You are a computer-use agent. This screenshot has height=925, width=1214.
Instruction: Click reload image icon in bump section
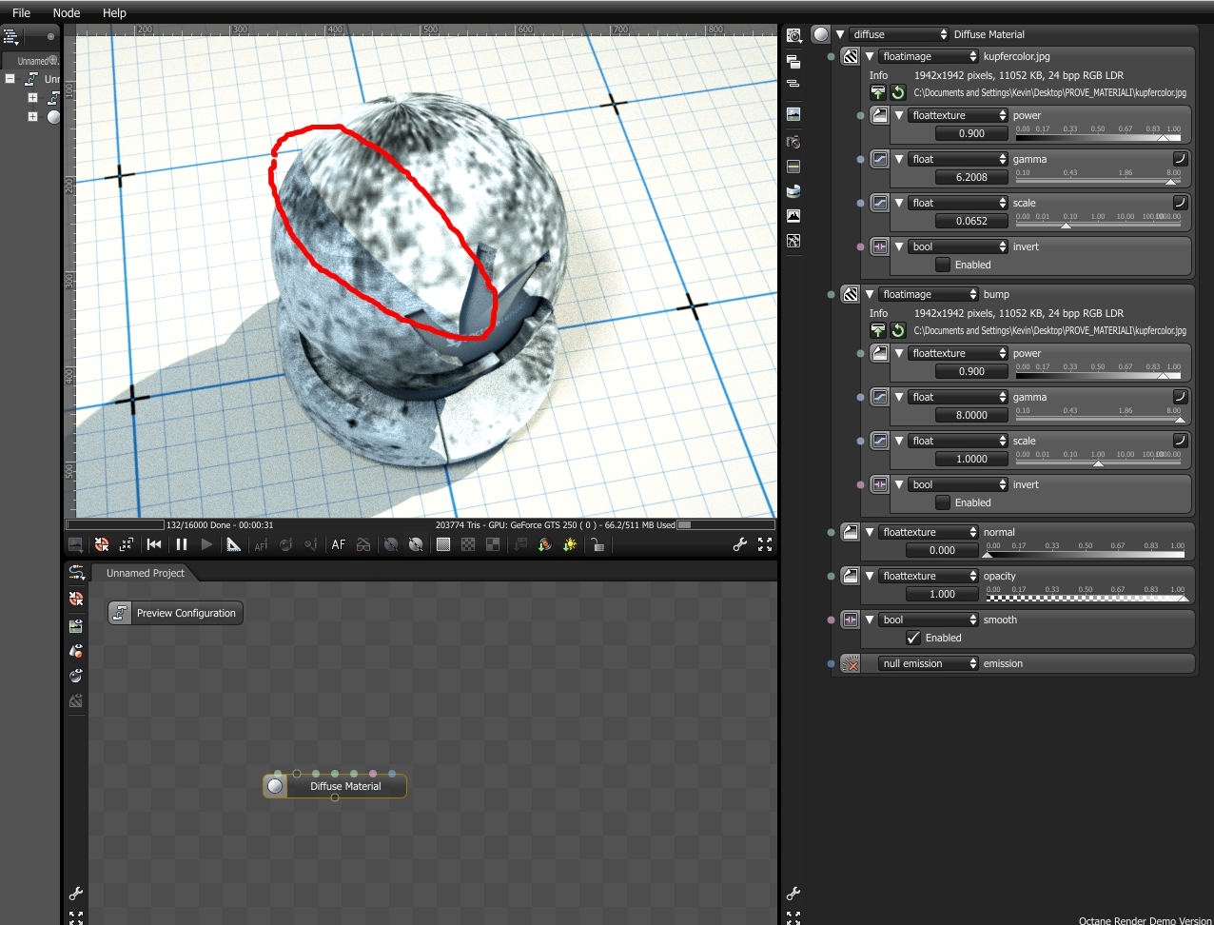(x=898, y=330)
